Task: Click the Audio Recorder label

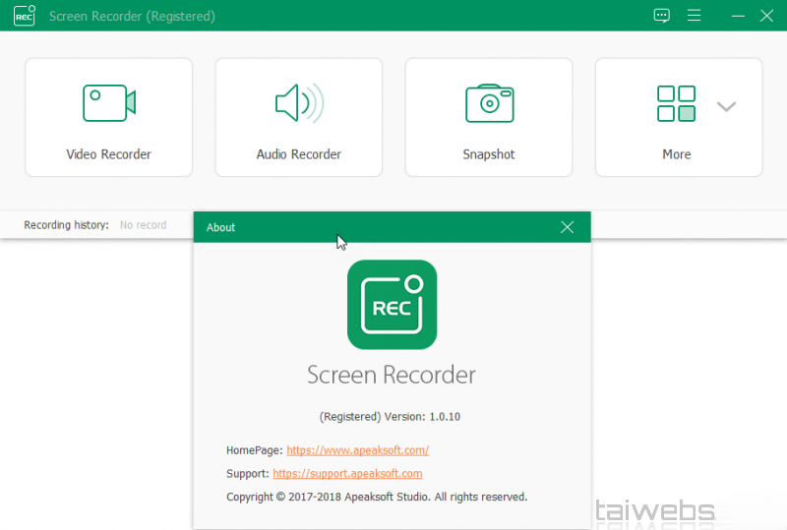Action: coord(299,154)
